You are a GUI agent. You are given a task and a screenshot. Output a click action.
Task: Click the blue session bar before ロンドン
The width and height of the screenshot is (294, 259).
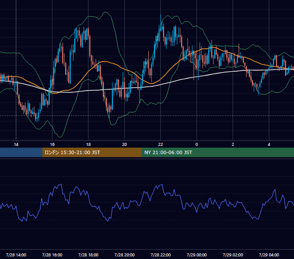(21, 152)
